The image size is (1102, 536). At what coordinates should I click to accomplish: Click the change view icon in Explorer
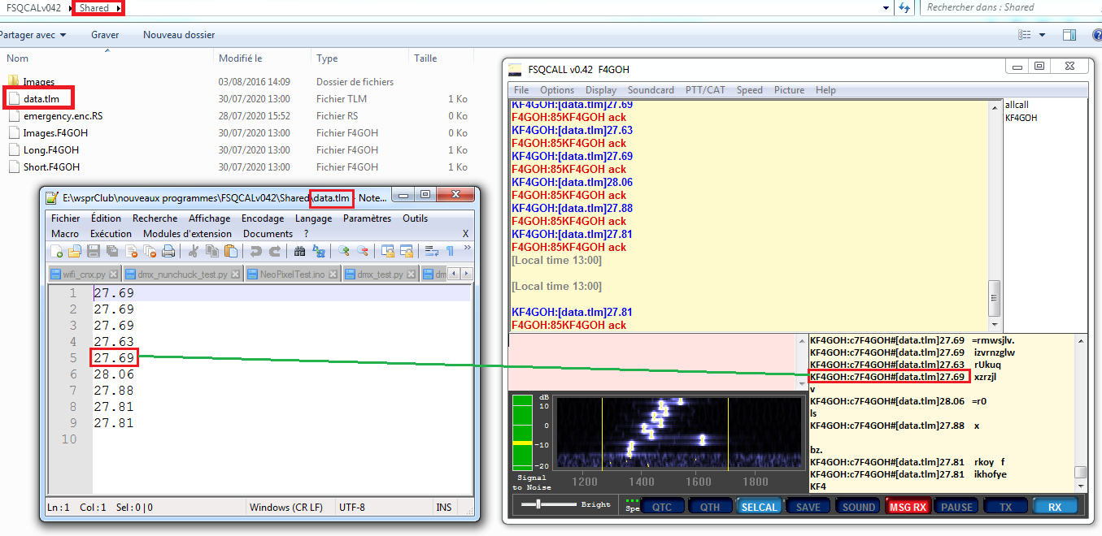click(x=1025, y=35)
